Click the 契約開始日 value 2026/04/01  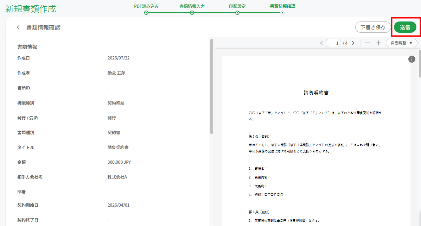pyautogui.click(x=119, y=205)
